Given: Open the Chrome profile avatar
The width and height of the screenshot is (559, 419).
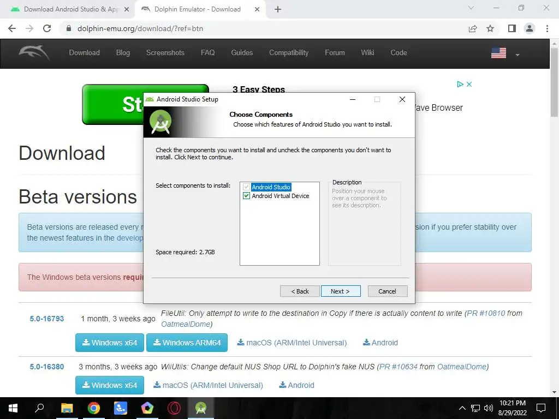Looking at the screenshot, I should tap(530, 28).
